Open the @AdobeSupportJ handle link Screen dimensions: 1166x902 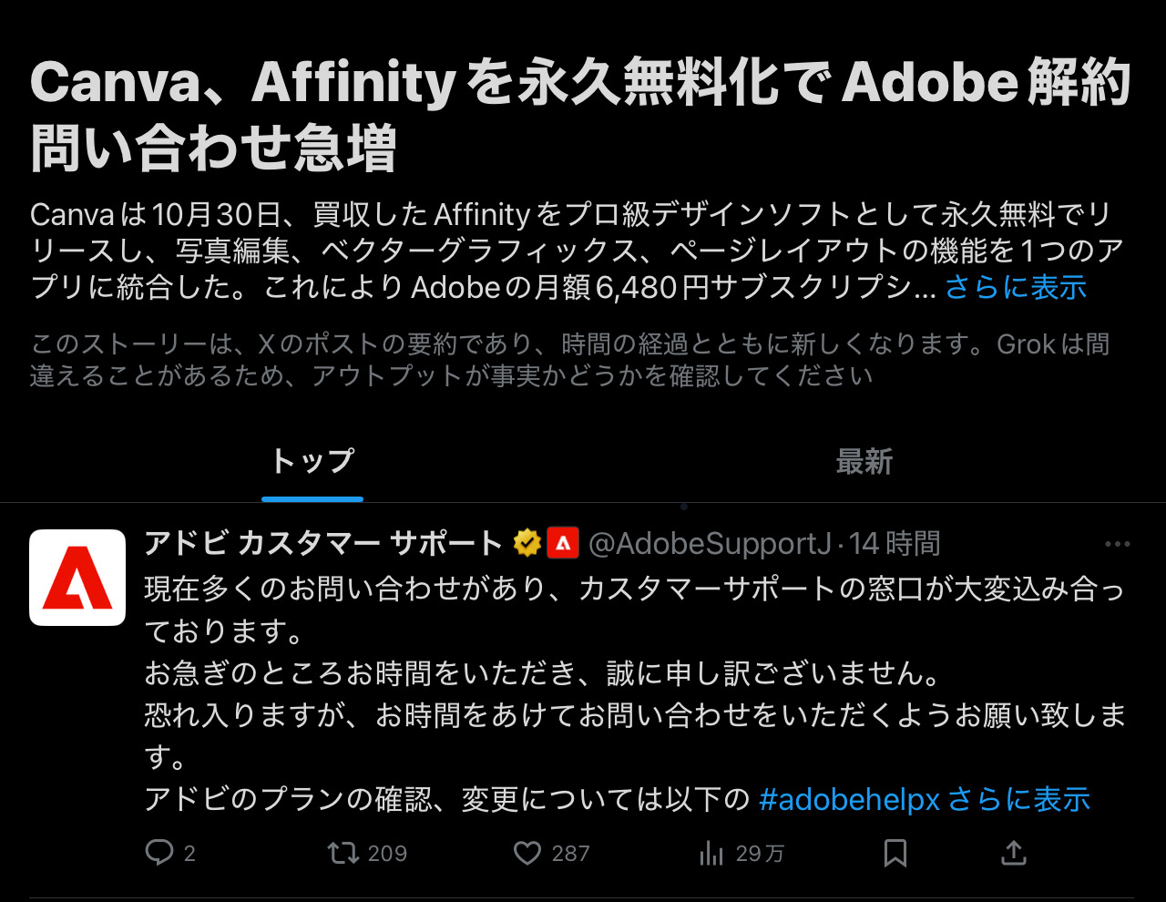(710, 544)
